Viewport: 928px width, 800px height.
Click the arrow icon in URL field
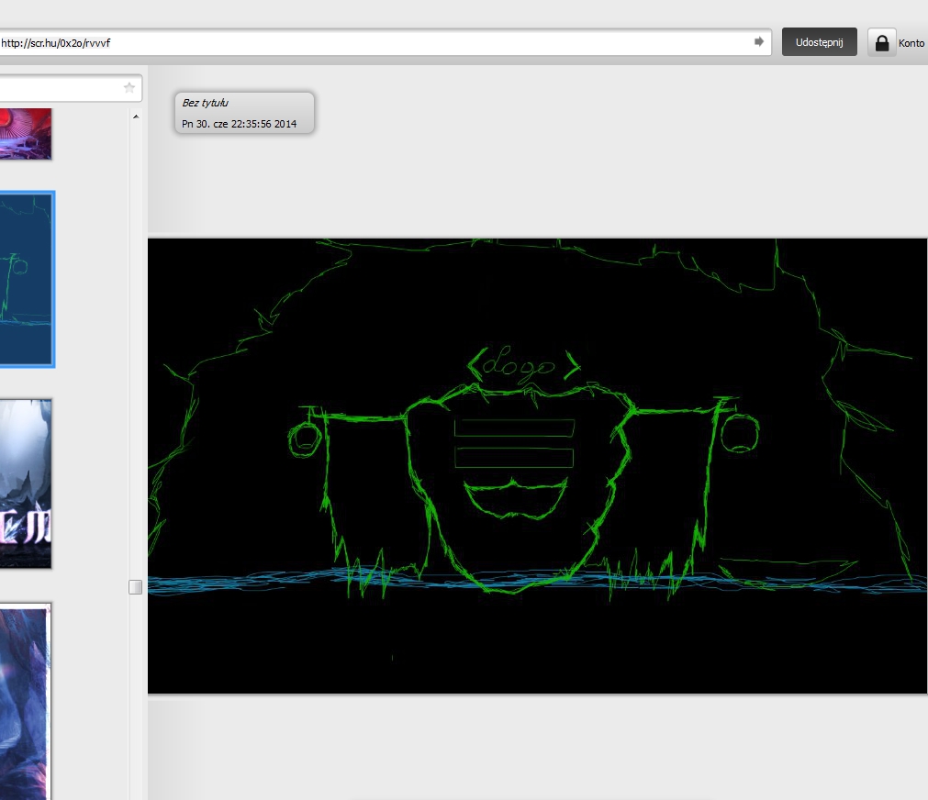pyautogui.click(x=759, y=41)
